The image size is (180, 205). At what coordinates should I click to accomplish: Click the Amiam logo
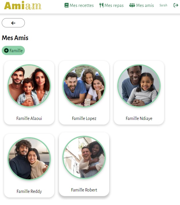pyautogui.click(x=23, y=5)
